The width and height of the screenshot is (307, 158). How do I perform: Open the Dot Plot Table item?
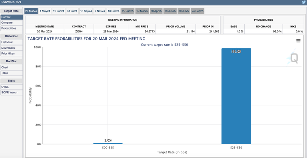11,73
